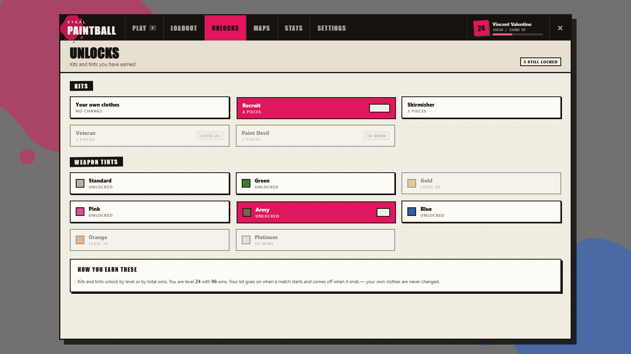
Task: Click the Platinum 50 Wins requirement text
Action: pos(264,244)
